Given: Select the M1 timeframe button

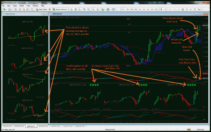Looking at the screenshot, I should (x=124, y=9).
